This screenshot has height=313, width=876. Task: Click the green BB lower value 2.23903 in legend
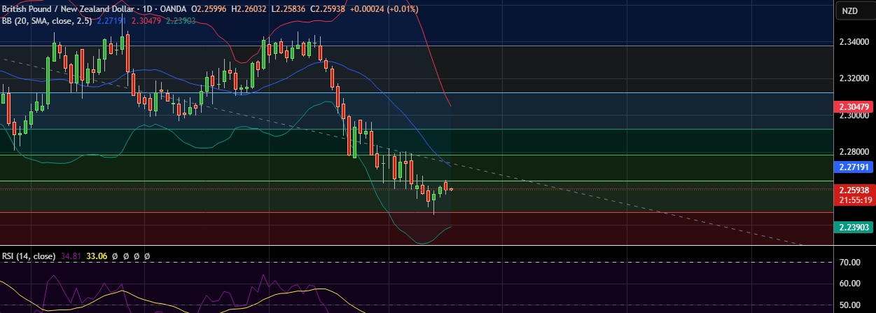pyautogui.click(x=181, y=21)
